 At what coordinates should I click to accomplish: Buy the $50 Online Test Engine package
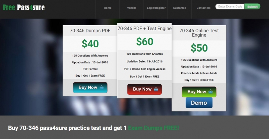coord(199,92)
